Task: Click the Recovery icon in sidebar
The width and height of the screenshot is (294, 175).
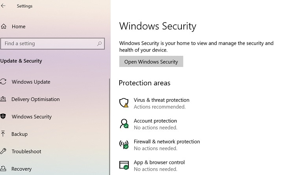Action: (x=4, y=169)
